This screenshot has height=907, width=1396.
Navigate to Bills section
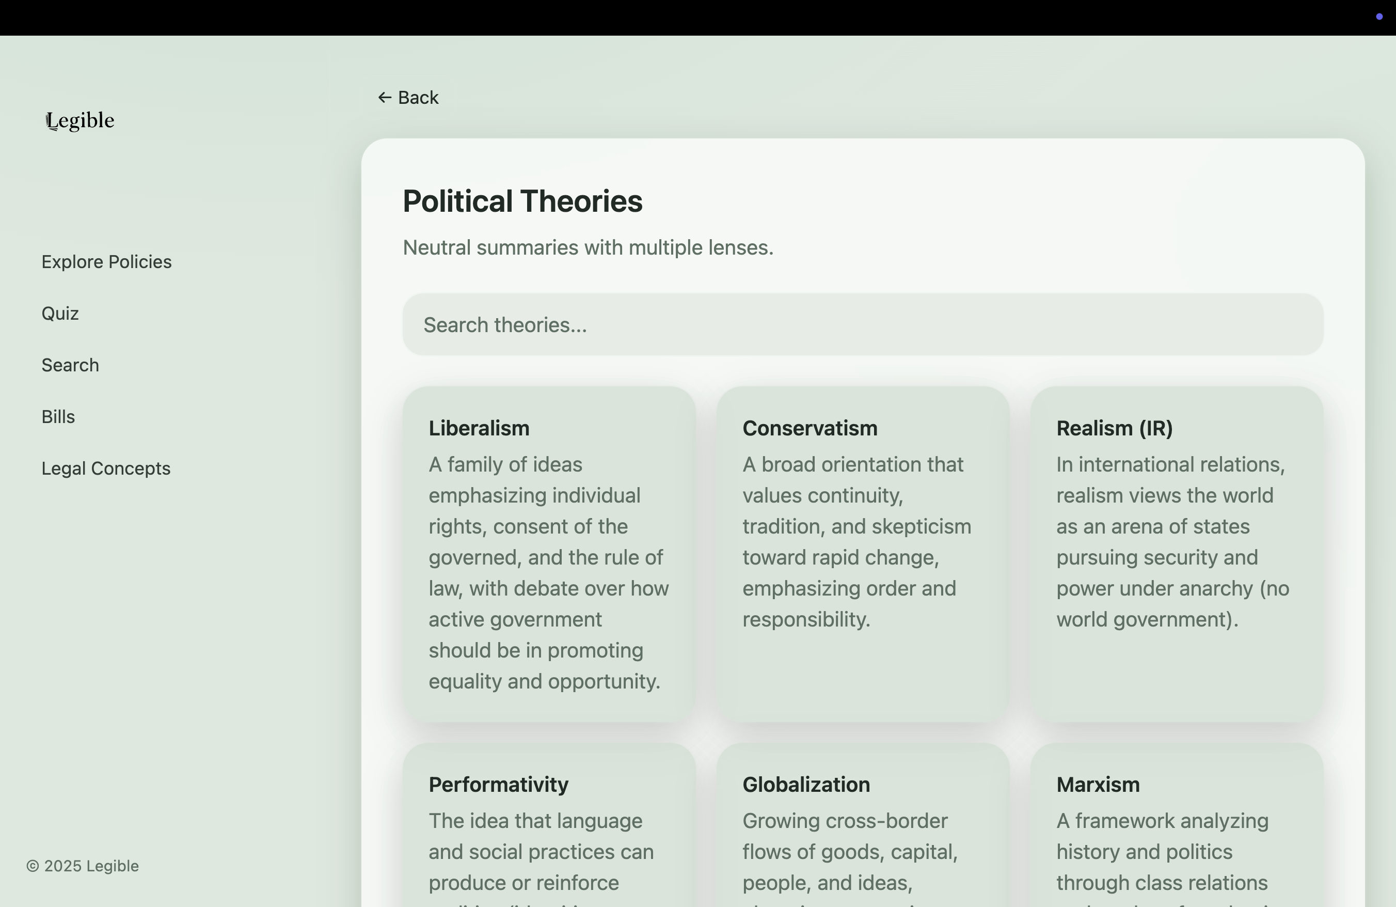tap(58, 416)
